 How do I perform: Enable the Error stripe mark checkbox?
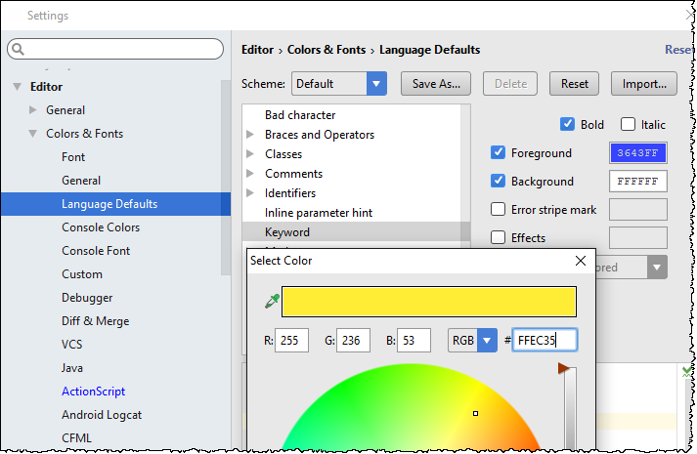[499, 209]
